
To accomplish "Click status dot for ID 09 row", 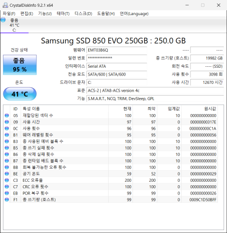I will point(7,122).
